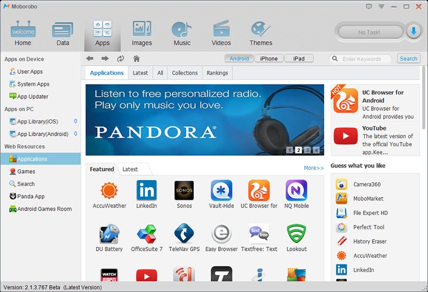
Task: Switch to the Rankings tab
Action: coord(217,73)
